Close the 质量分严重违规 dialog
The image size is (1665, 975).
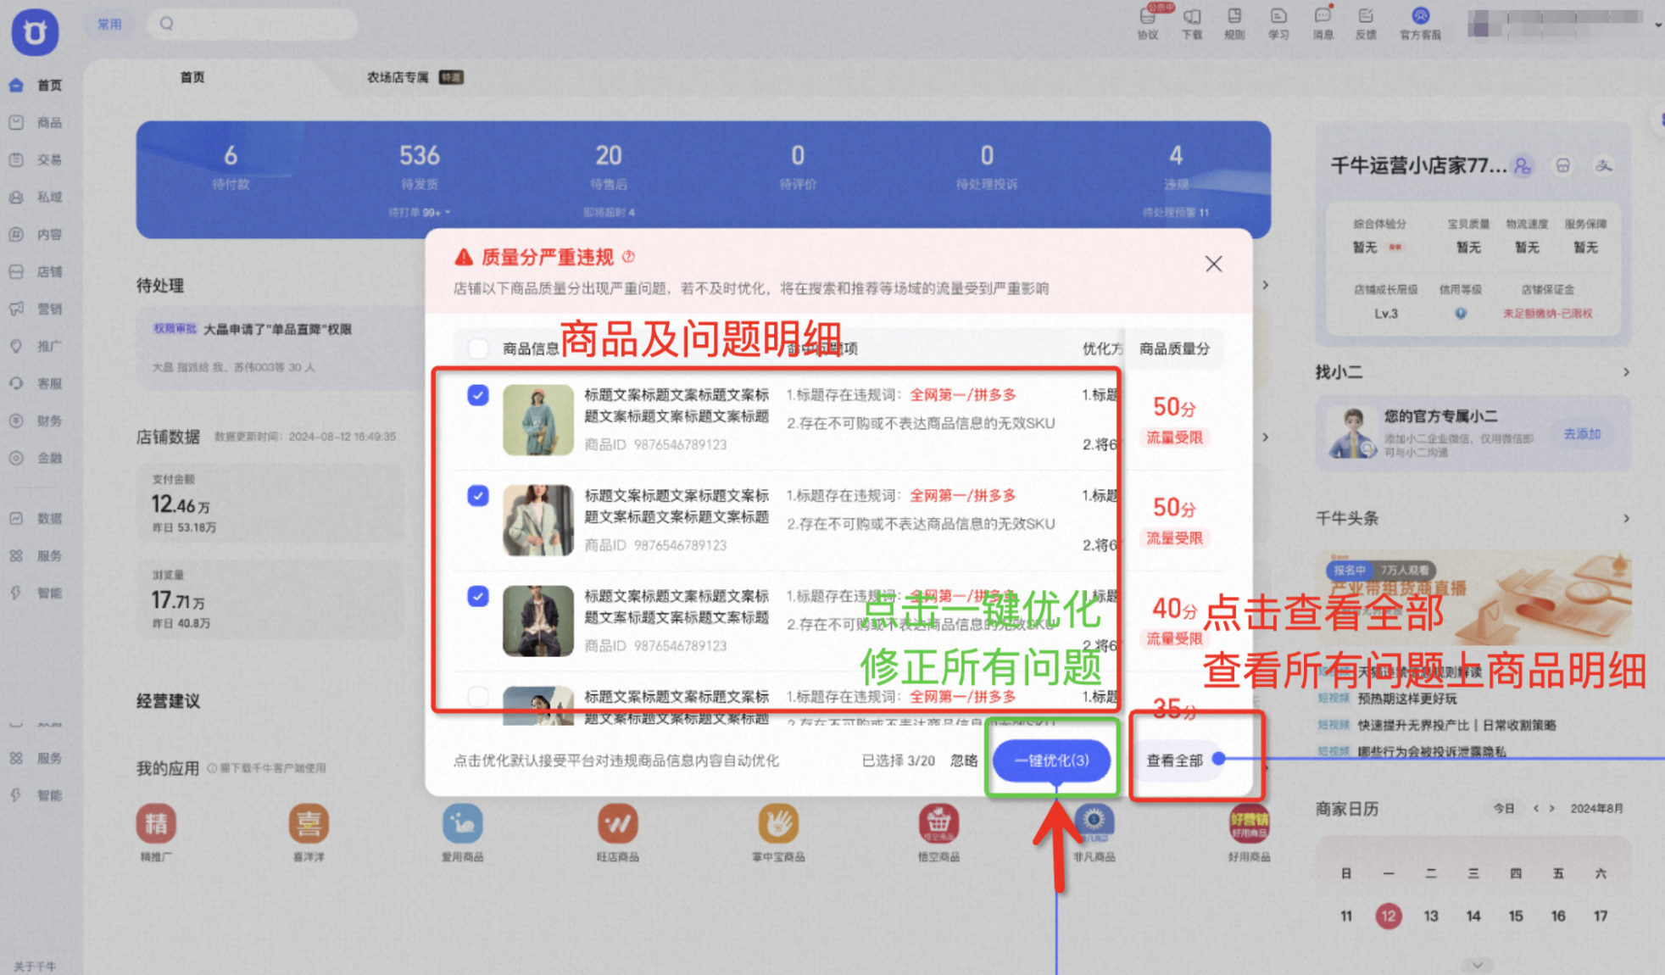click(x=1213, y=265)
